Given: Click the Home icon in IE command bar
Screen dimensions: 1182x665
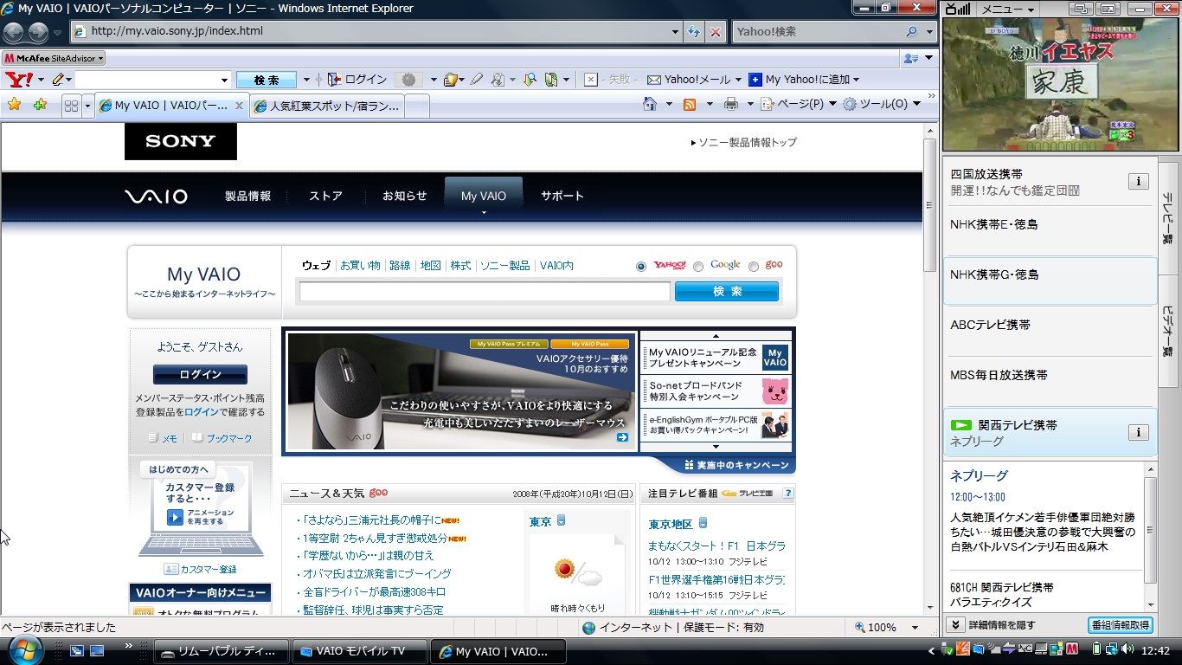Looking at the screenshot, I should (650, 104).
